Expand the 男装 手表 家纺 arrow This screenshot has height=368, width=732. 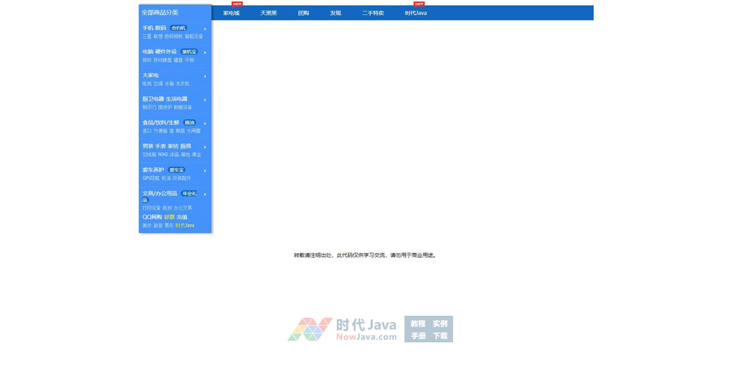[205, 147]
